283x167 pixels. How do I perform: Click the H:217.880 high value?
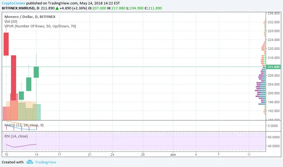click(x=116, y=8)
